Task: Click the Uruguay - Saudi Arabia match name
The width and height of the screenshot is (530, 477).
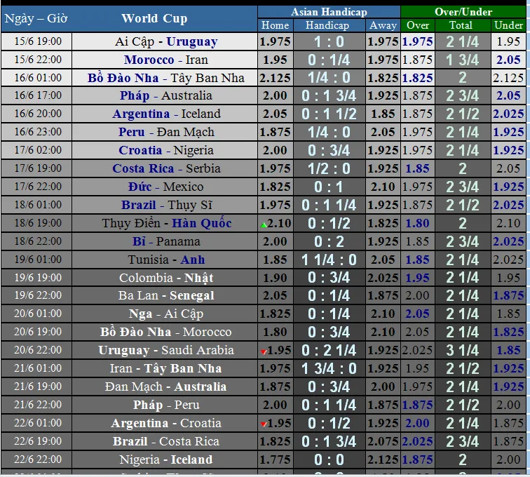Action: point(166,351)
